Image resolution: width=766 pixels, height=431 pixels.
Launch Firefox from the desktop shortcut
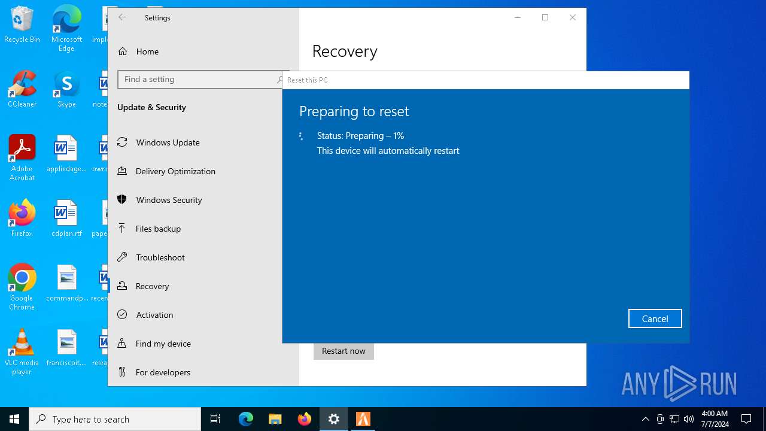tap(22, 218)
